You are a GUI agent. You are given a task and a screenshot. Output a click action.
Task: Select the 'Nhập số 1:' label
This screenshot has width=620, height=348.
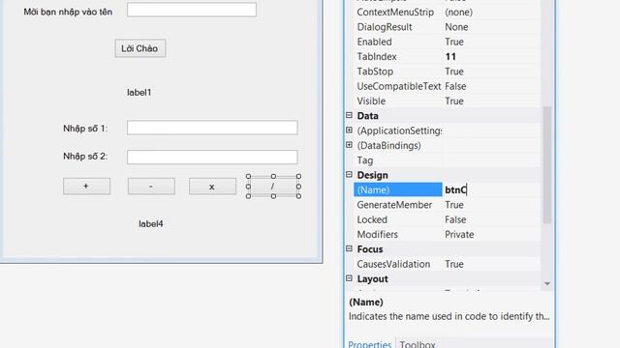(x=85, y=129)
